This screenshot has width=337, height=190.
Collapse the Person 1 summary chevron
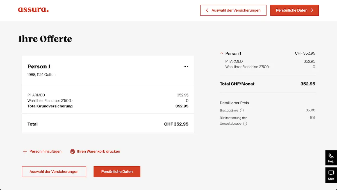tap(222, 53)
